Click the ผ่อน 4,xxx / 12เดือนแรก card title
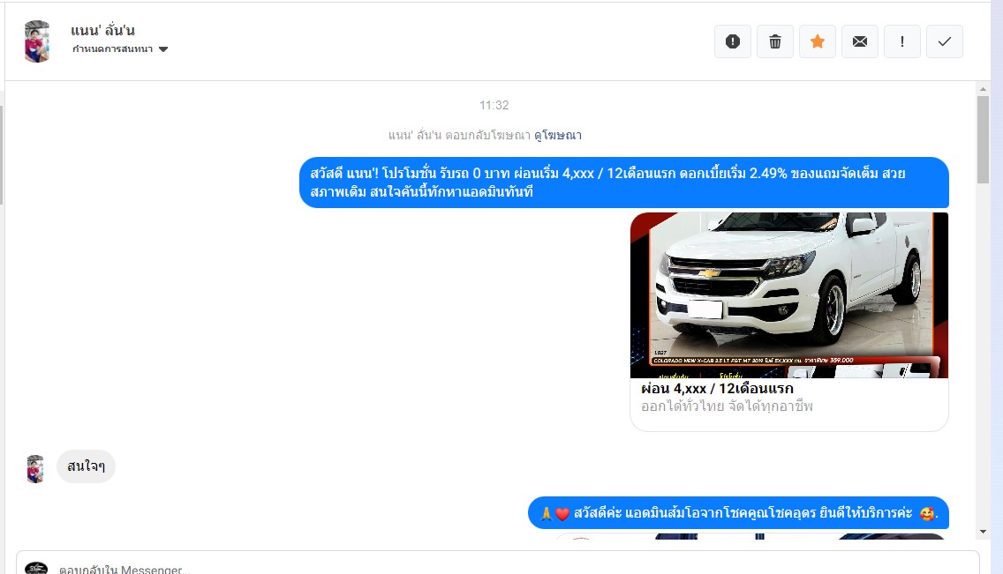This screenshot has height=574, width=1003. 717,388
